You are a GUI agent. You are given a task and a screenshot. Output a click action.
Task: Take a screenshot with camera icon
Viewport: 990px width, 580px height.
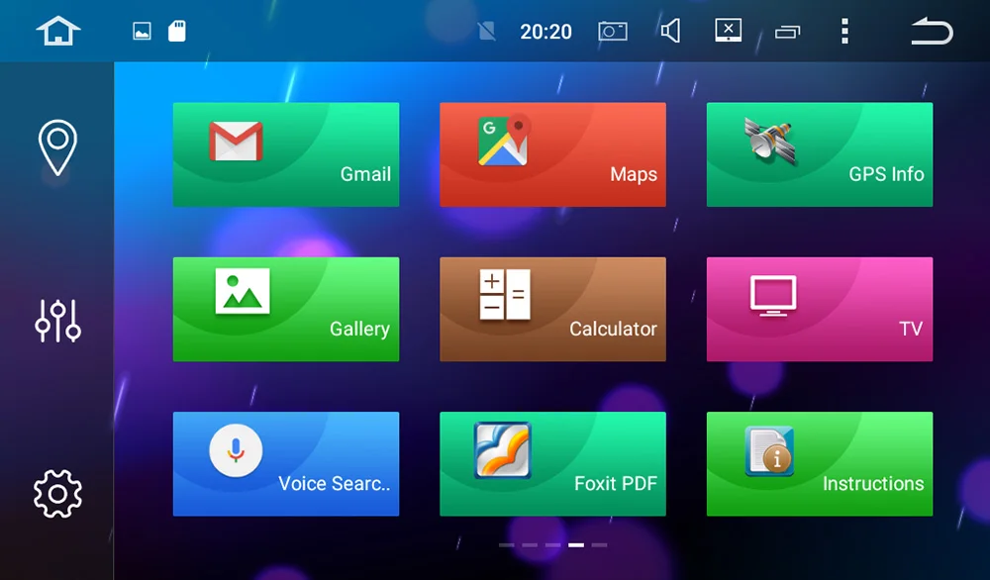(613, 31)
